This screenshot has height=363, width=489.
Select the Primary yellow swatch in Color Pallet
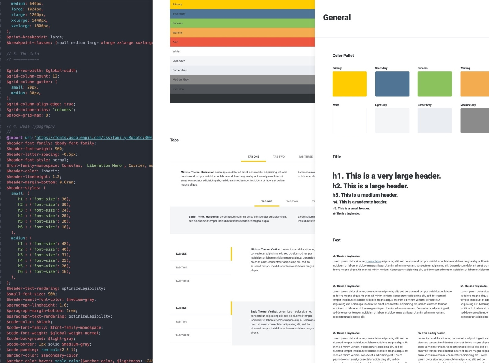click(349, 84)
